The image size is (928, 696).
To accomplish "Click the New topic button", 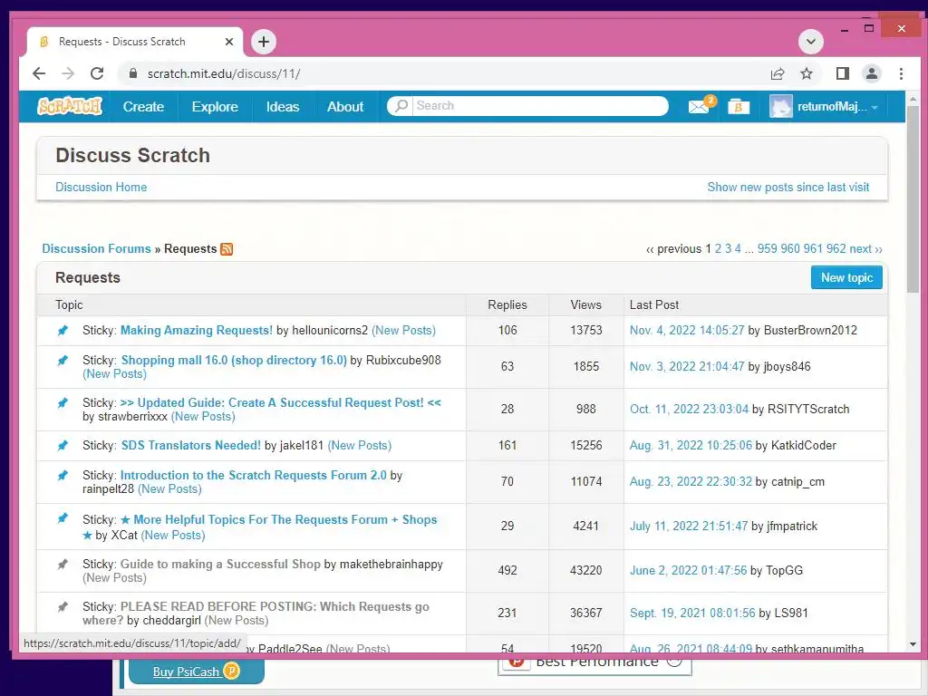I will [846, 277].
